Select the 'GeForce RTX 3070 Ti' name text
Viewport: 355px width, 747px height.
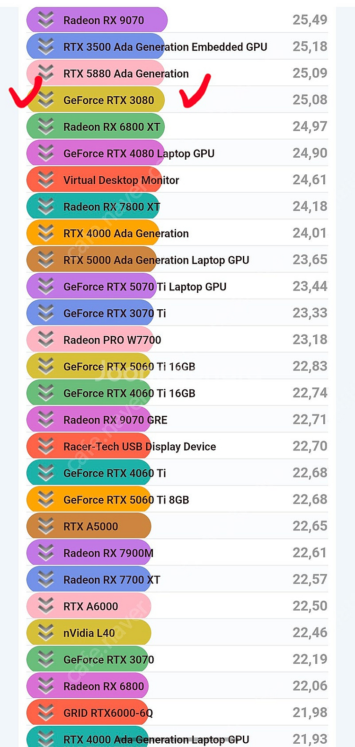coord(115,314)
